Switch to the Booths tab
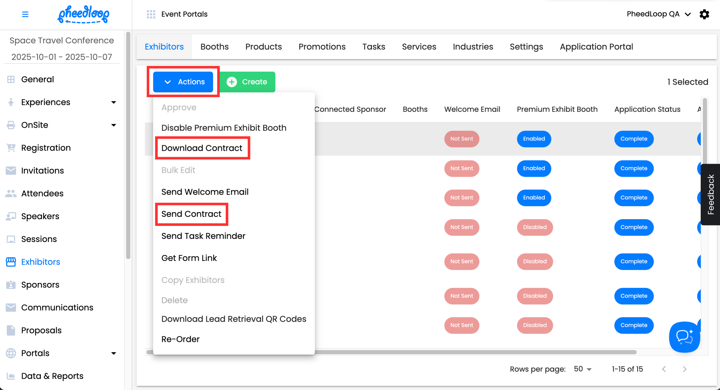The image size is (720, 390). 214,47
